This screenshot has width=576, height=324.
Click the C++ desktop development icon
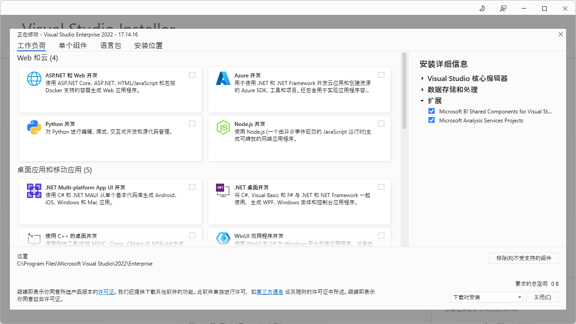click(x=34, y=239)
